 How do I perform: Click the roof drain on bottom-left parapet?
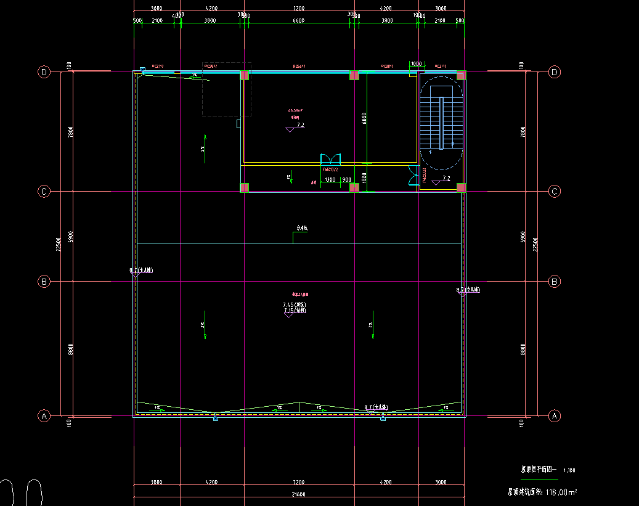[x=215, y=418]
